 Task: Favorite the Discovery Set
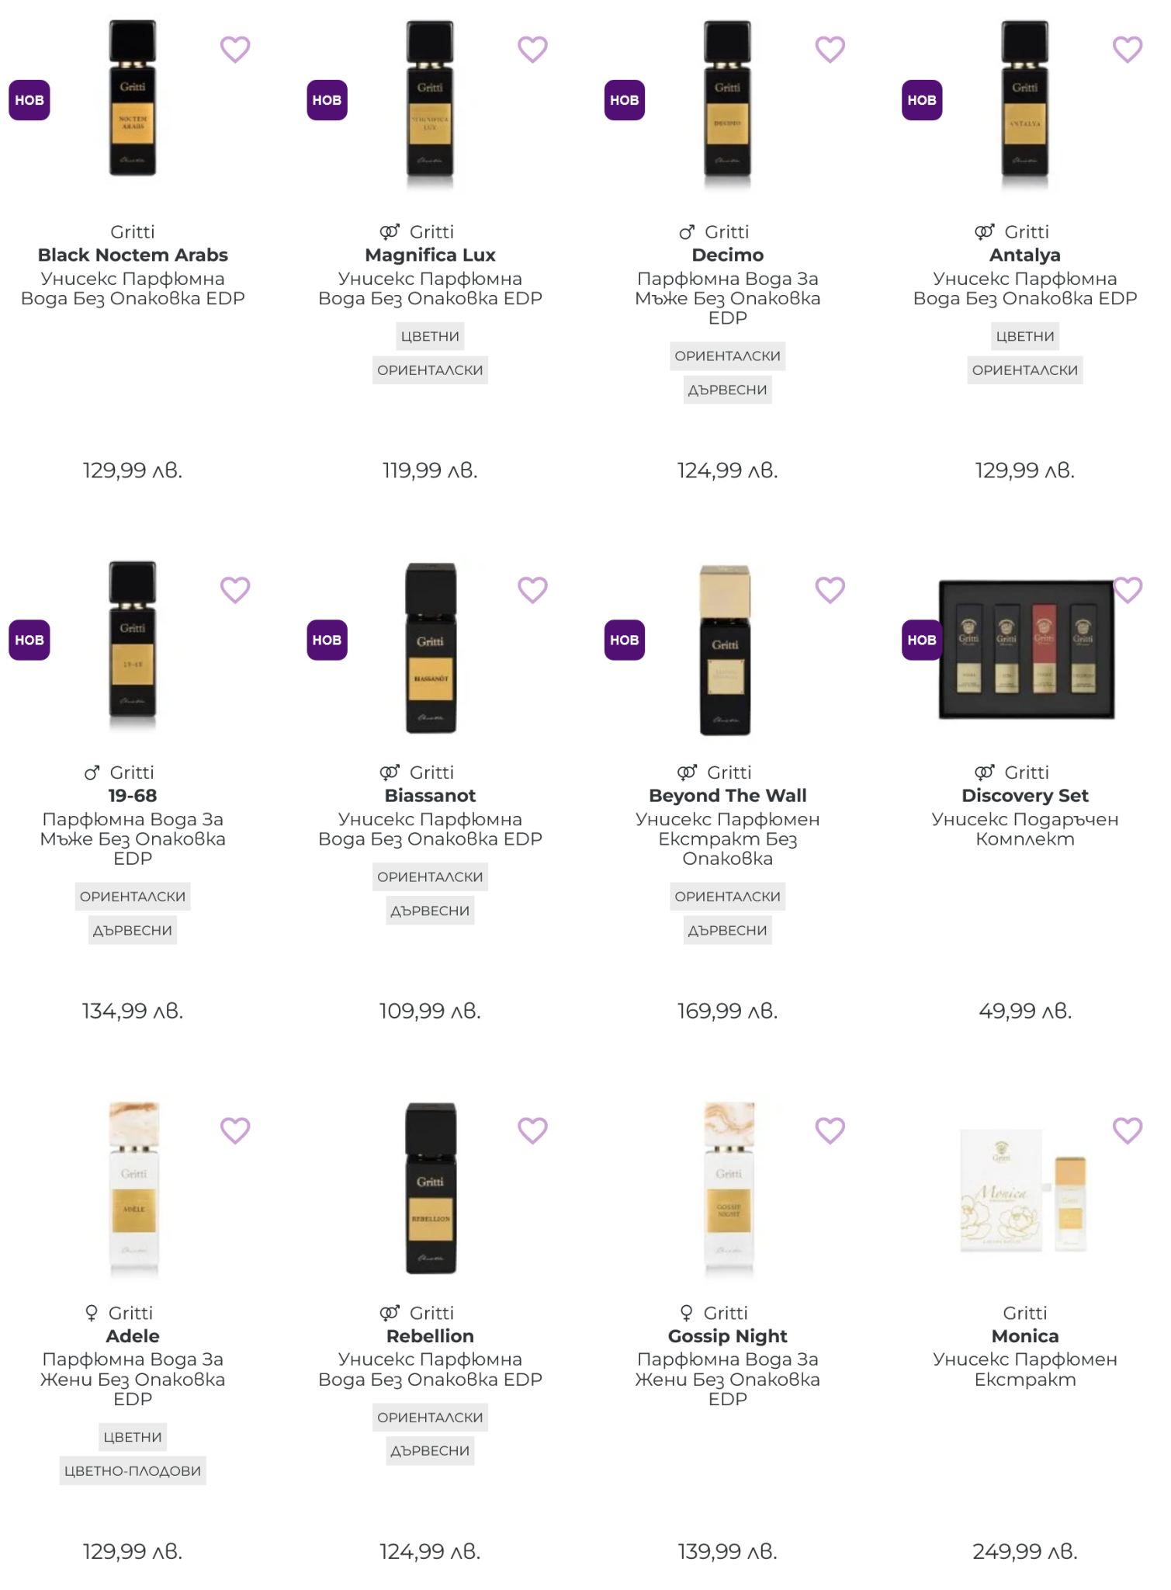1127,590
